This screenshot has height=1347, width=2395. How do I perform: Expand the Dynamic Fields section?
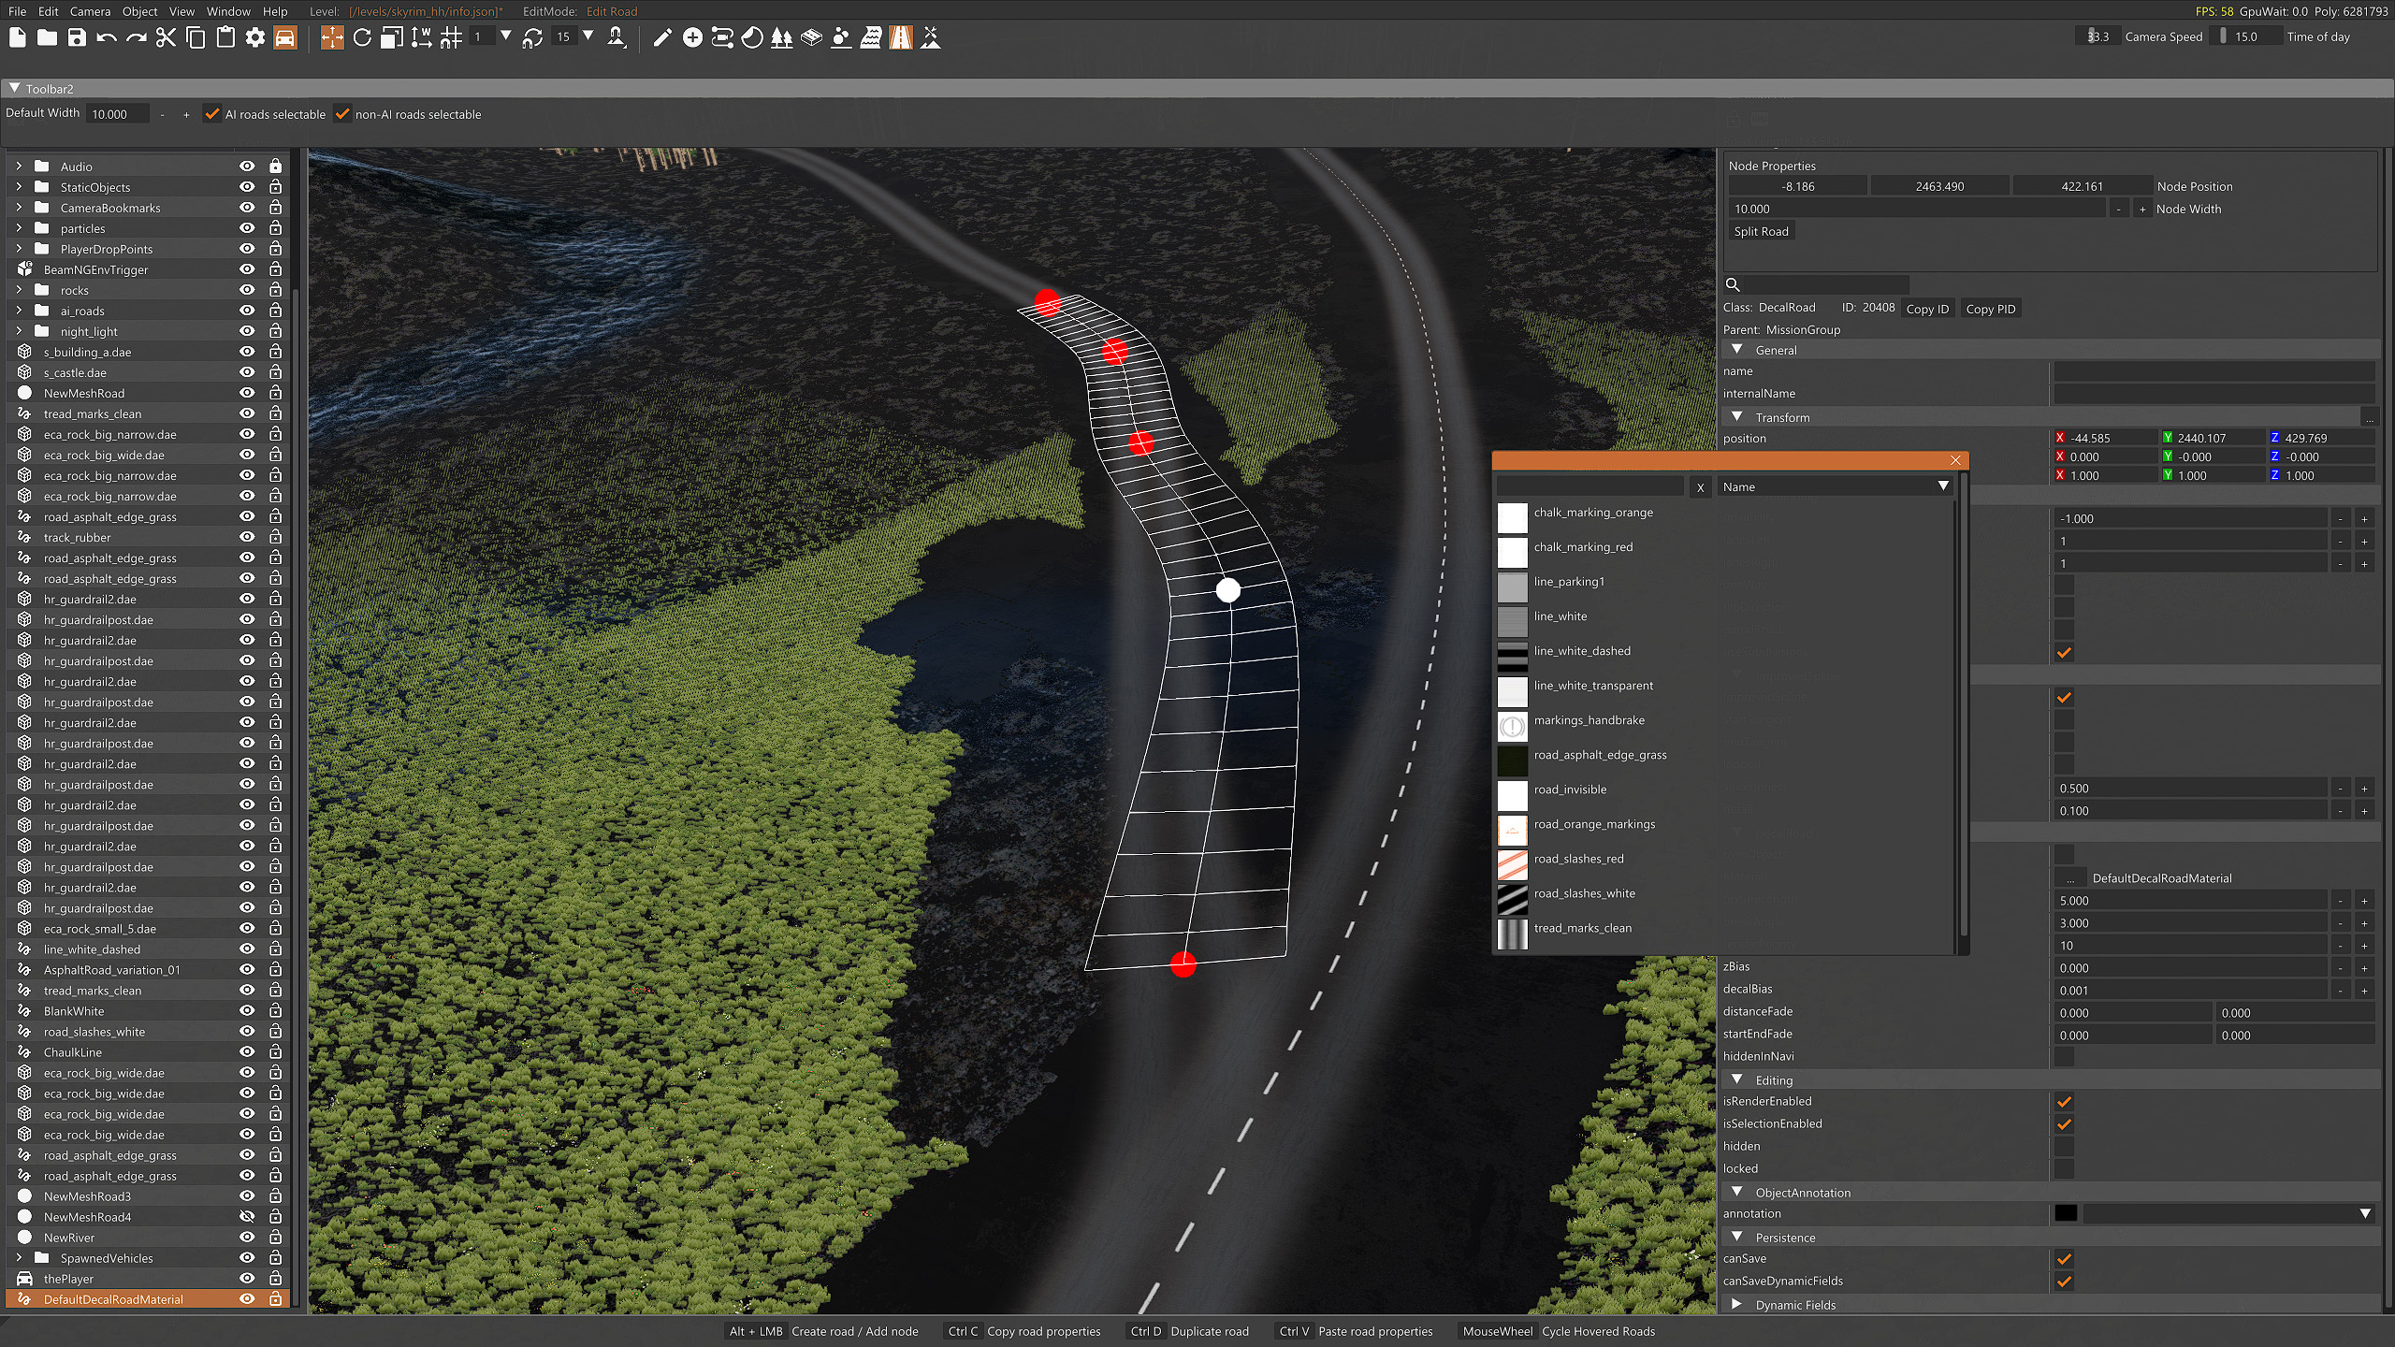tap(1736, 1305)
